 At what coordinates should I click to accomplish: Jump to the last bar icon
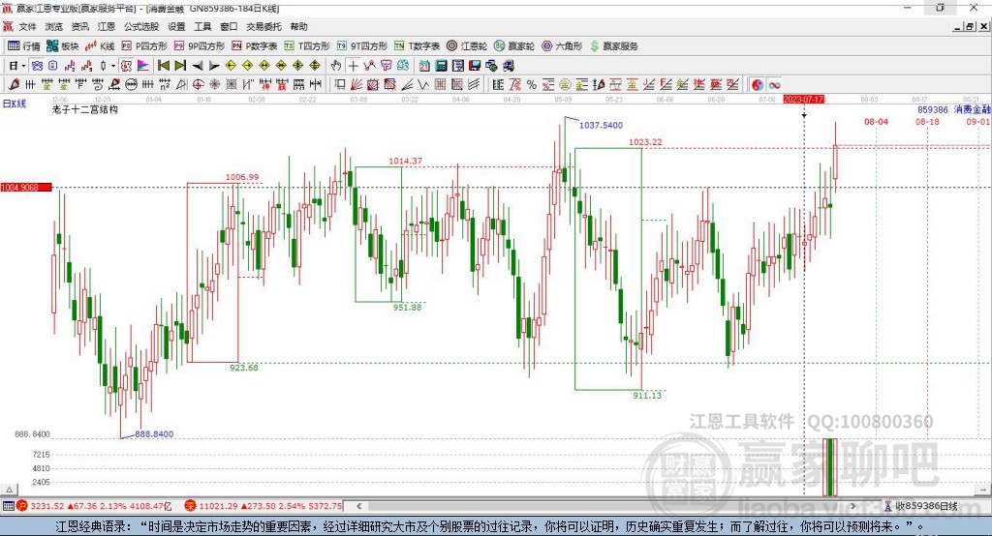[x=180, y=66]
